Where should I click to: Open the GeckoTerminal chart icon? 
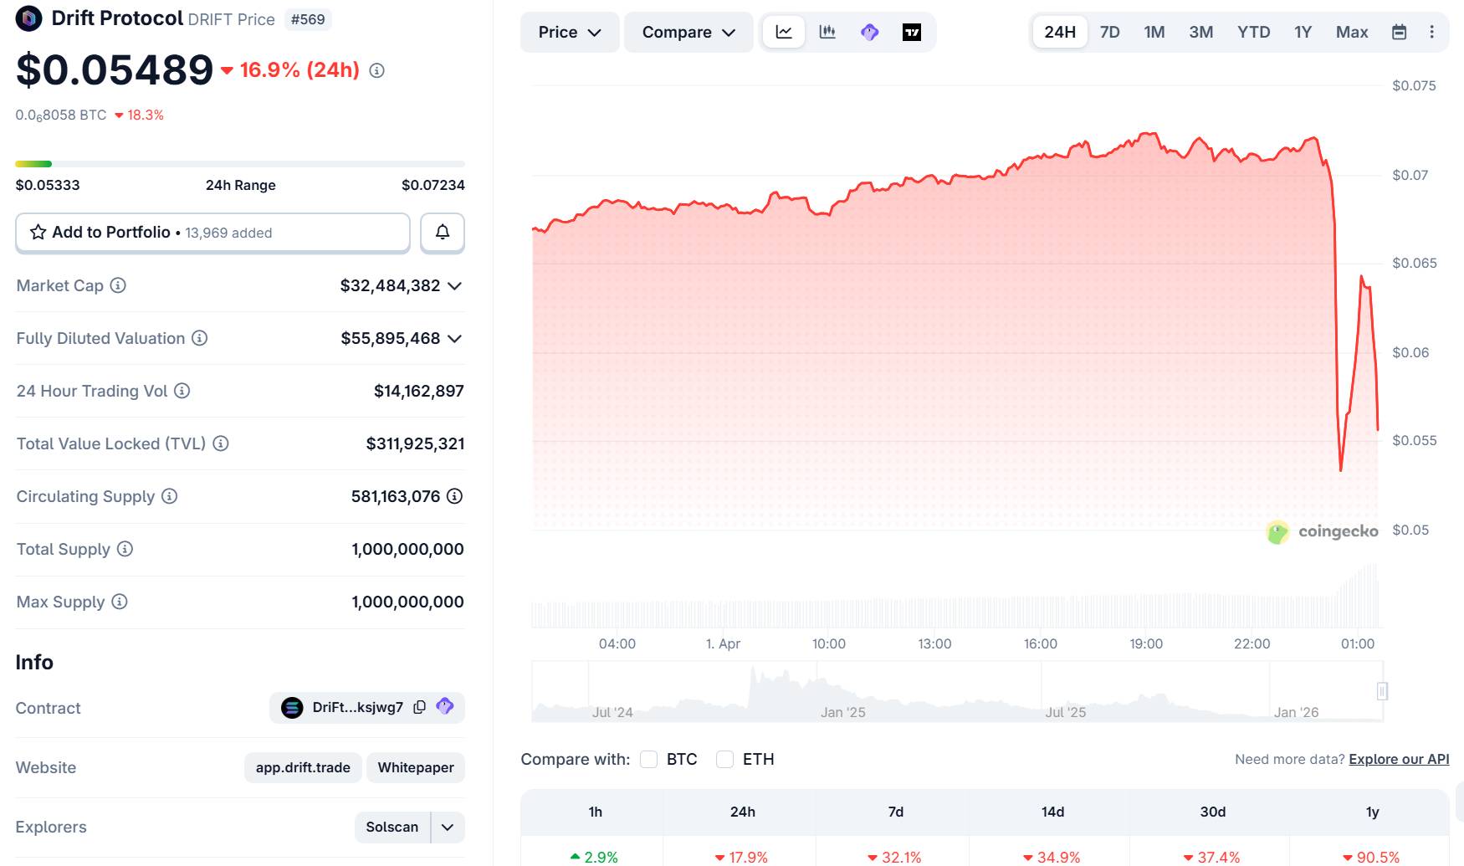tap(870, 32)
